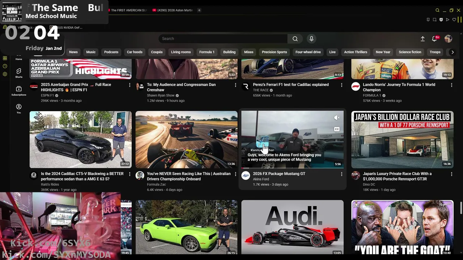Screen dimensions: 463x260
Task: Show more category chips with the right arrow
Action: [452, 52]
